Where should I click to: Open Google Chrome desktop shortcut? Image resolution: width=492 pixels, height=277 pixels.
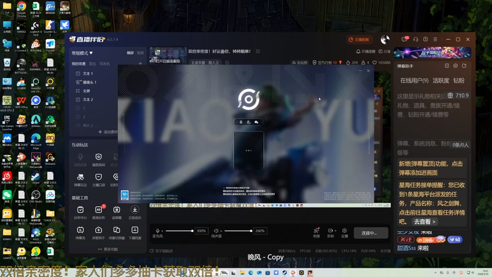tap(22, 9)
